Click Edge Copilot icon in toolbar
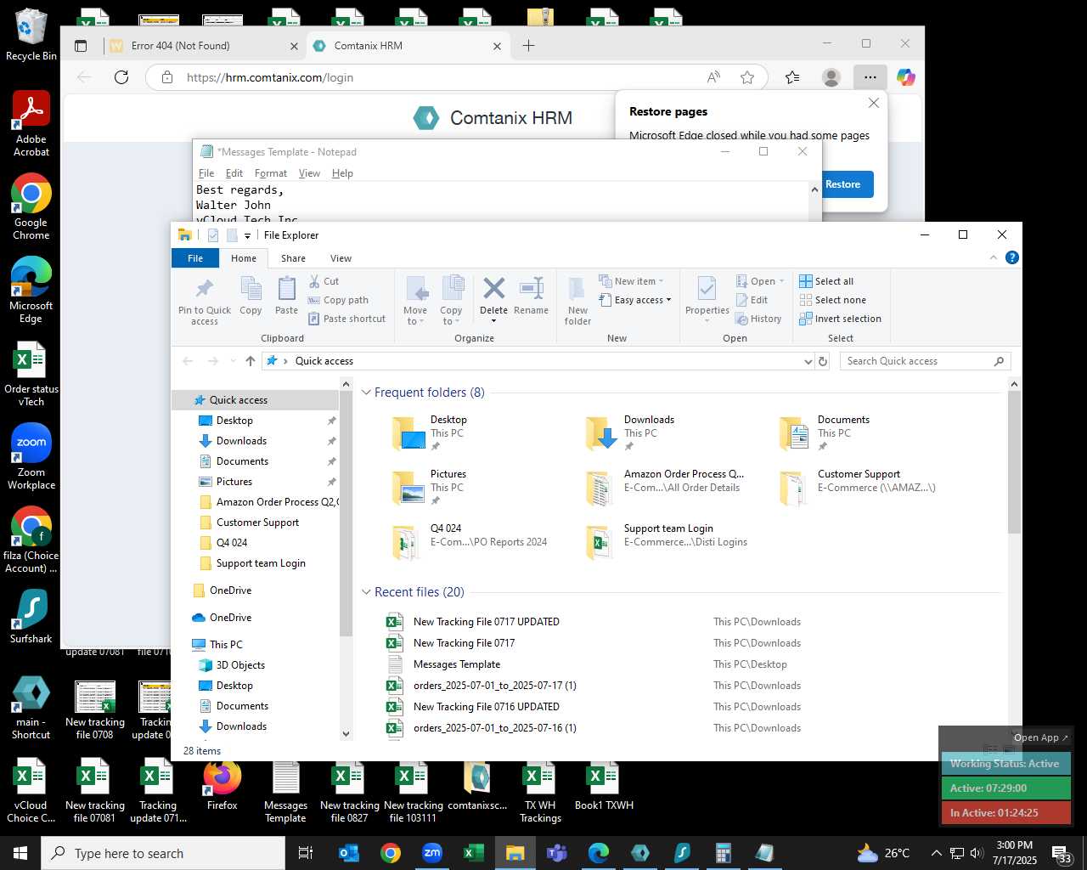 point(906,77)
